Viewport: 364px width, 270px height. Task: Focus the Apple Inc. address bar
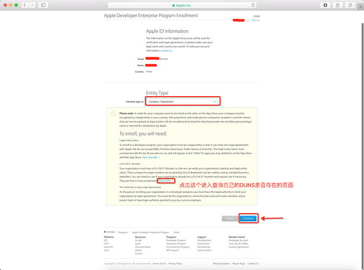[x=182, y=5]
